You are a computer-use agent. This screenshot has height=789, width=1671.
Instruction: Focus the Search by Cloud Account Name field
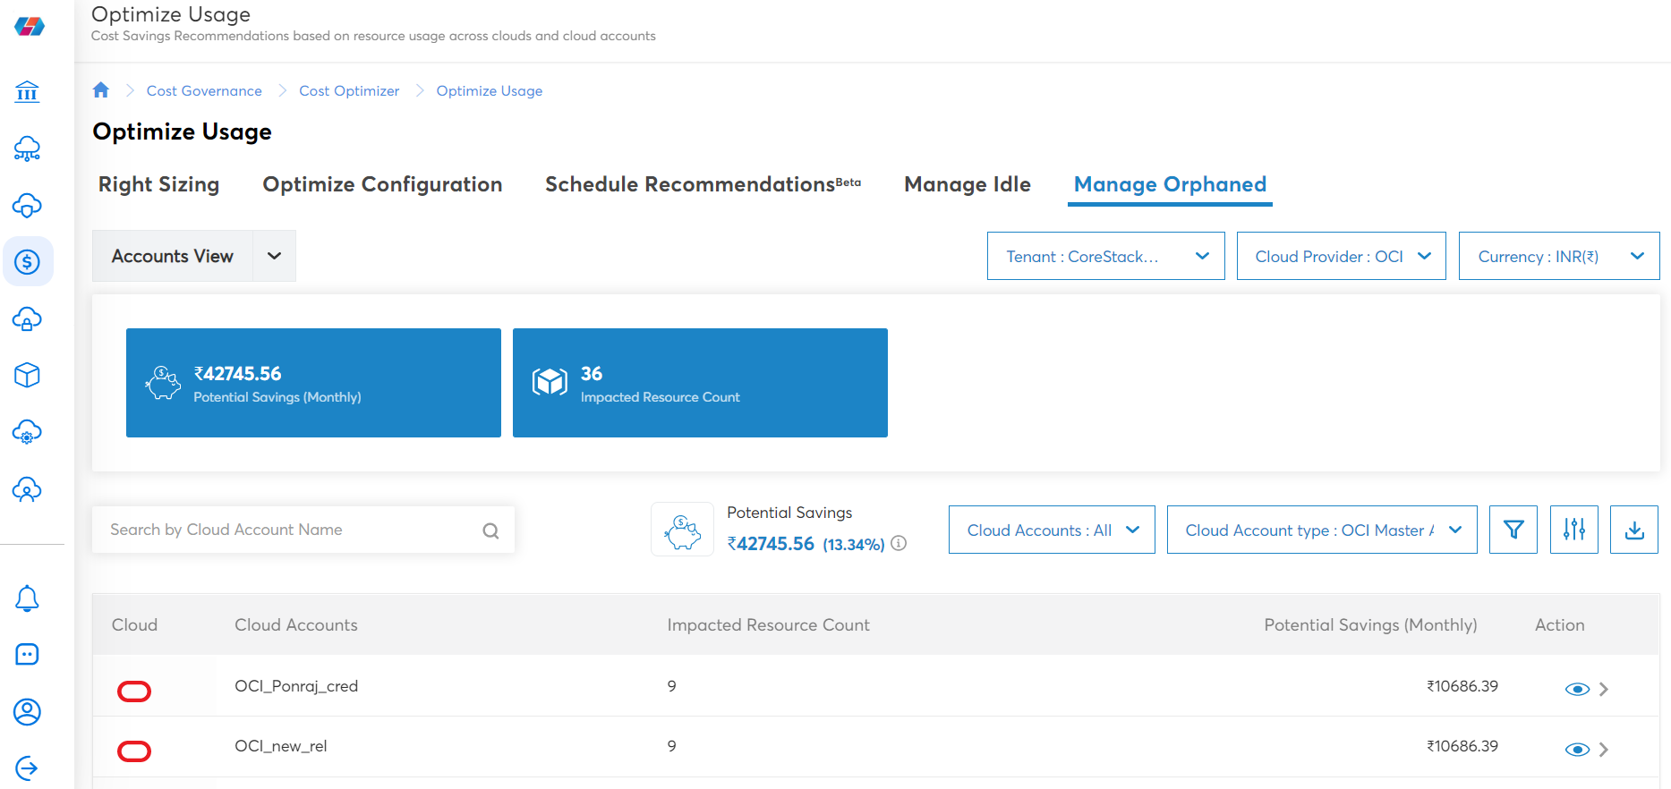click(303, 530)
